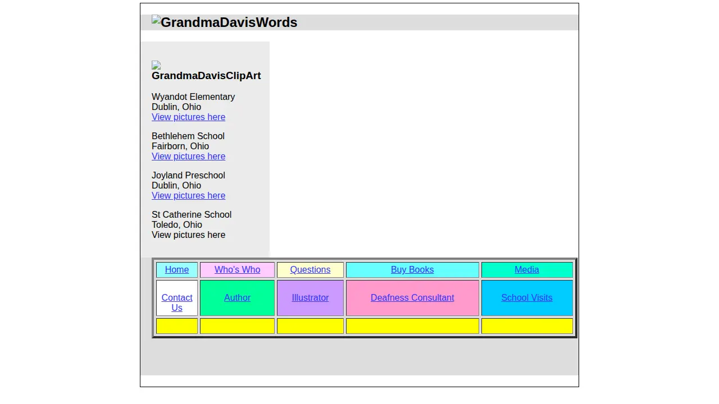
Task: Open the Deafness Consultant link
Action: pos(412,298)
